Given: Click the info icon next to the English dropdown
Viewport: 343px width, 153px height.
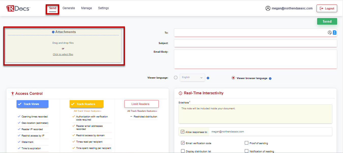Looking at the screenshot, I should tap(208, 78).
